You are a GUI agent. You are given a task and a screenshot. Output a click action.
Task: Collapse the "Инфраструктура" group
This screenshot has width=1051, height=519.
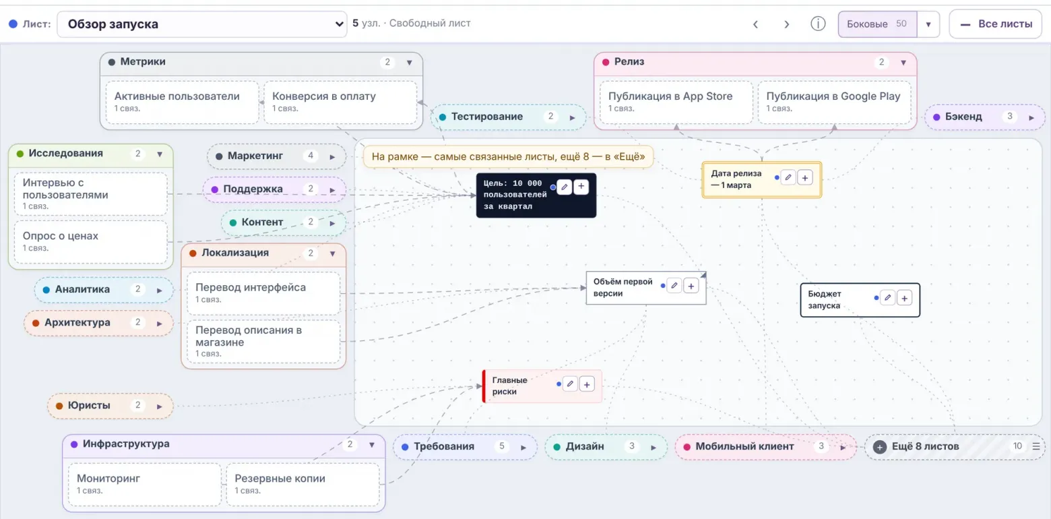pos(371,445)
